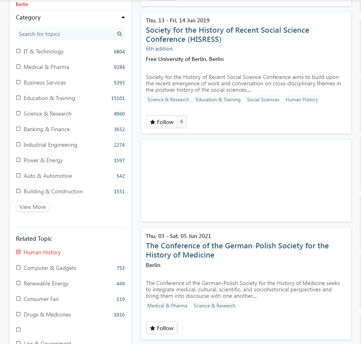361x344 pixels.
Task: Click the Medical & Pharma tag on medicine conference
Action: 168,306
